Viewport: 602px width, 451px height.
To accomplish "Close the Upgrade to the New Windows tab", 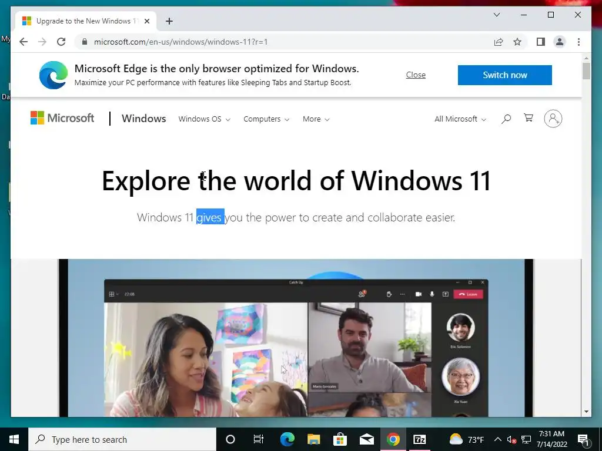I will pos(146,21).
